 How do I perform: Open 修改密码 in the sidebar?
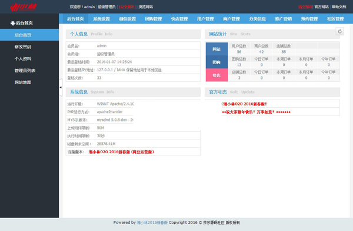(x=23, y=47)
